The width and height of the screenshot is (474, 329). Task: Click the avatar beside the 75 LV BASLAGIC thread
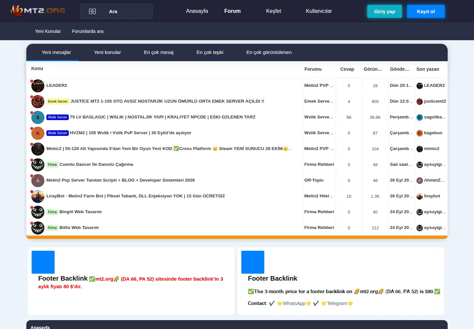point(38,117)
